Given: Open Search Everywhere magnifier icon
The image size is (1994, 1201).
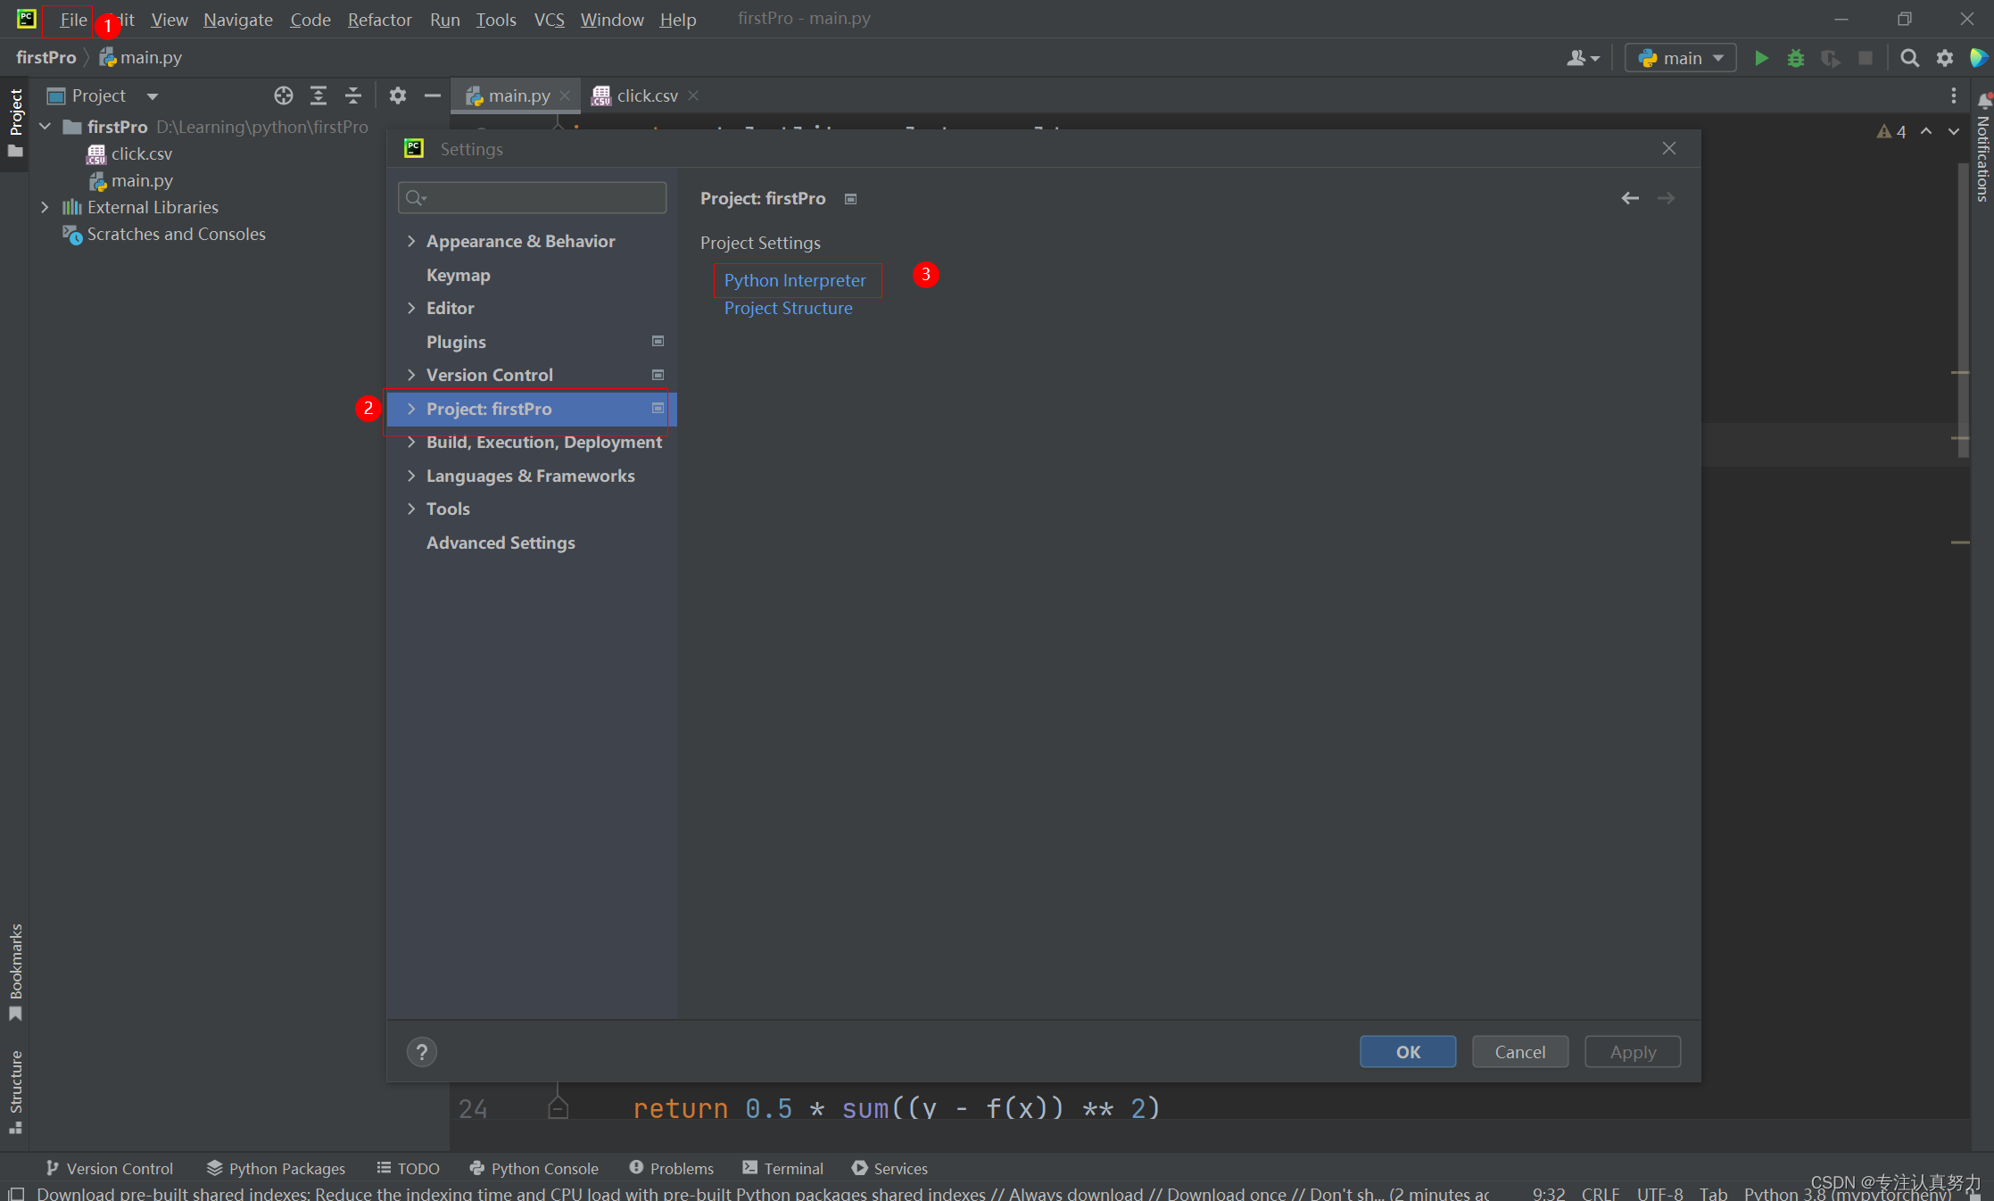Looking at the screenshot, I should coord(1909,58).
